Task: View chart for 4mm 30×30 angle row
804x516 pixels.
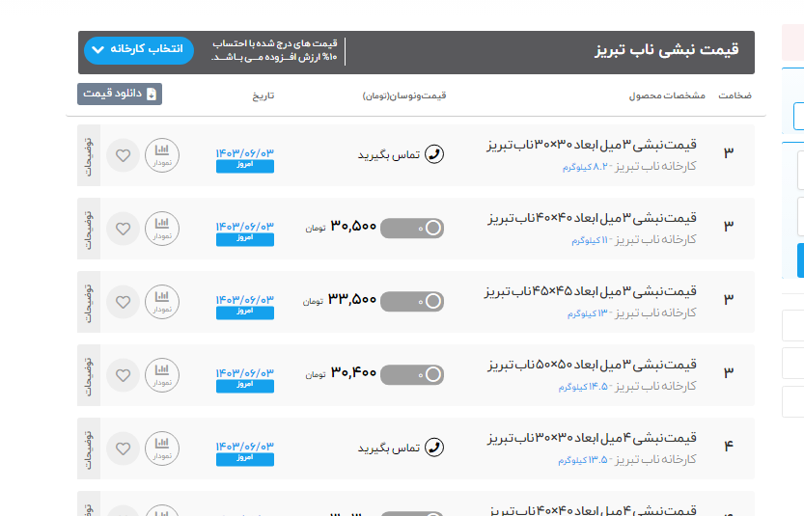Action: tap(162, 448)
